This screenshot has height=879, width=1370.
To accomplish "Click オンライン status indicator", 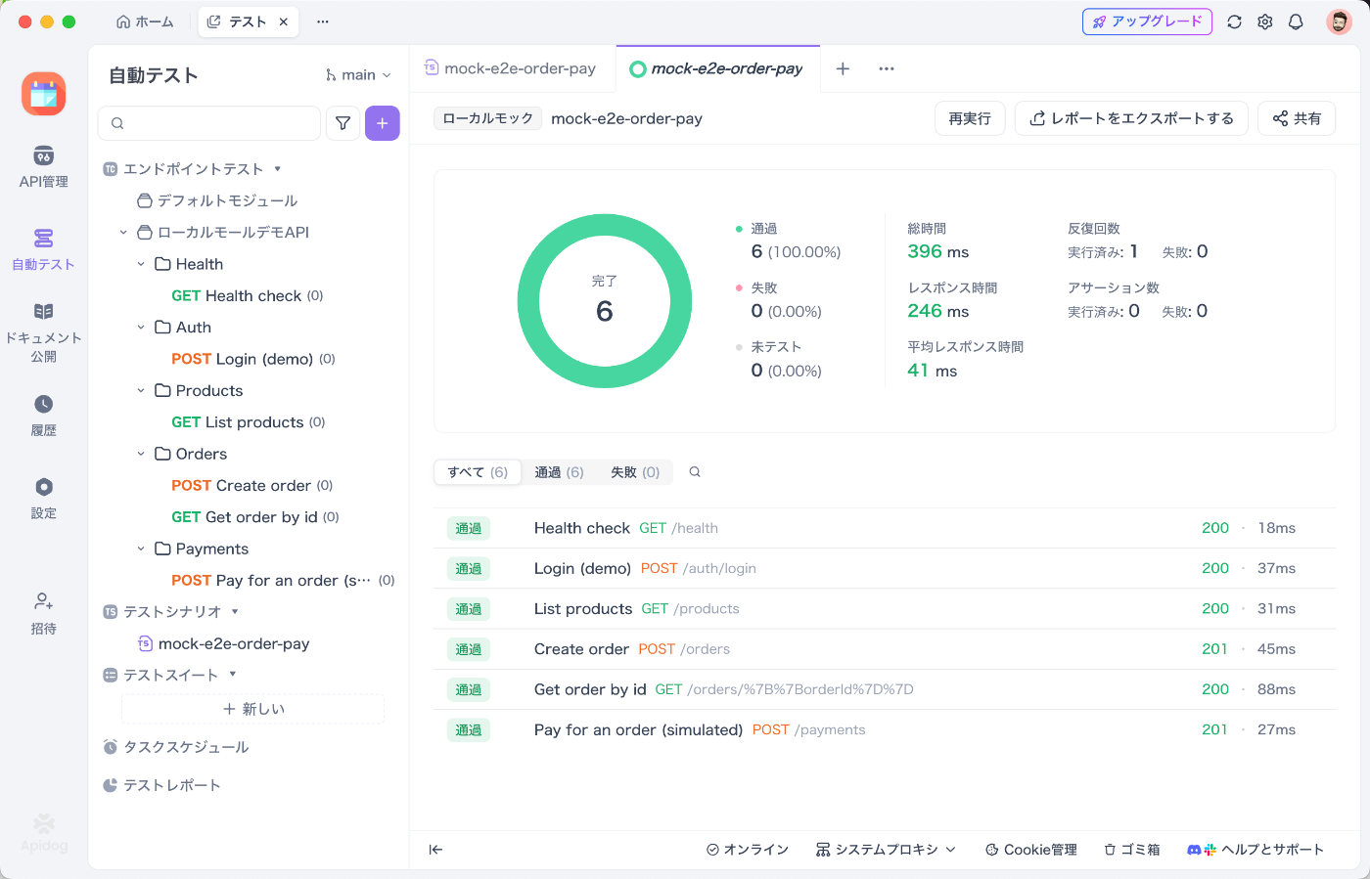I will pos(748,850).
